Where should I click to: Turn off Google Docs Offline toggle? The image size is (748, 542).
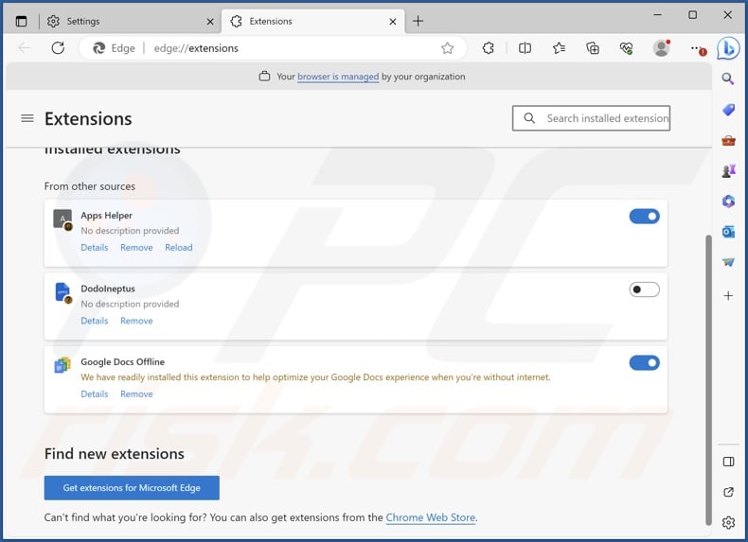point(644,363)
